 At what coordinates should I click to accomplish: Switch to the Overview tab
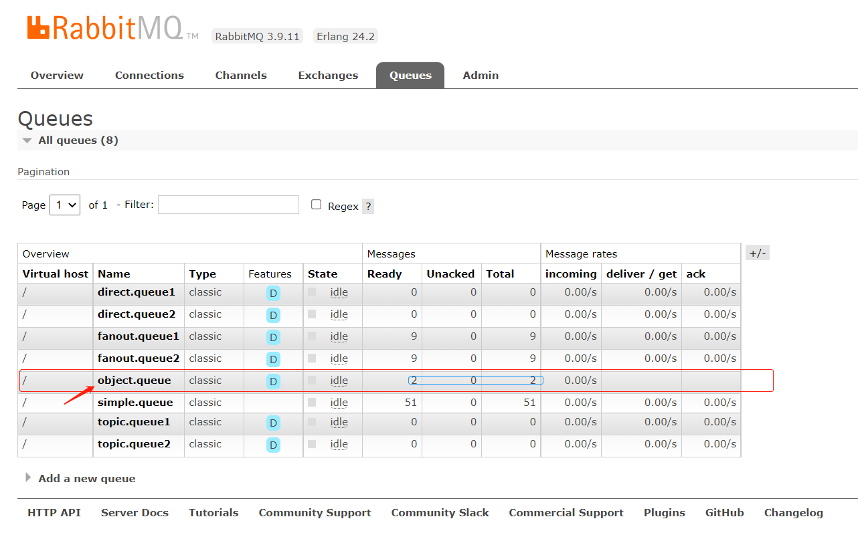pyautogui.click(x=57, y=76)
